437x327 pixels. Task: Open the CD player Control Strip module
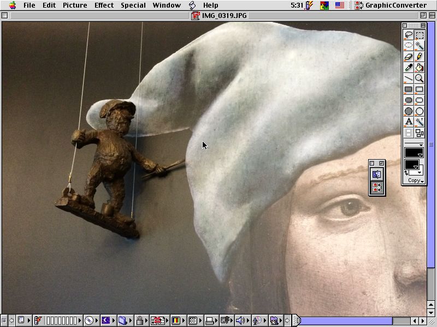coord(91,320)
